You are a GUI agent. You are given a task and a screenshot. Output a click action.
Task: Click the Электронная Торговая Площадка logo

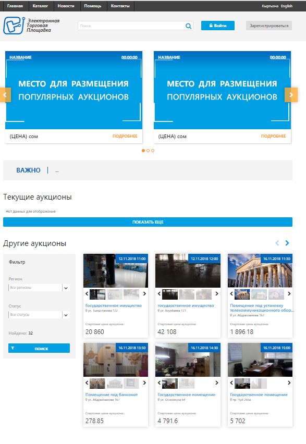click(31, 26)
